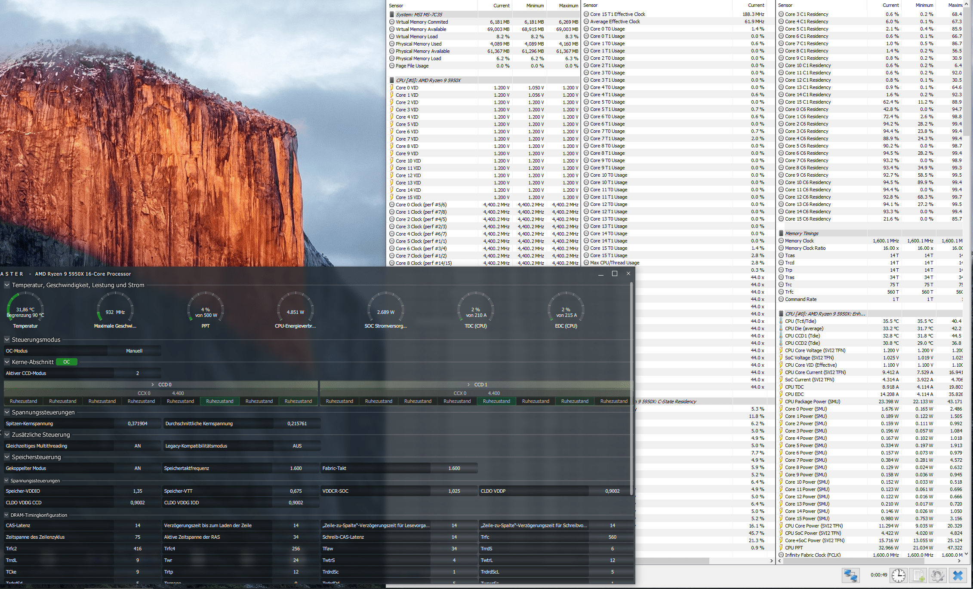Click the Aktiver CCD-Modus value 2
Viewport: 973px width, 589px height.
click(x=138, y=373)
